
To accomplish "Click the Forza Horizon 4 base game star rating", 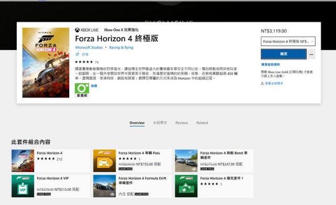I will [x=46, y=159].
